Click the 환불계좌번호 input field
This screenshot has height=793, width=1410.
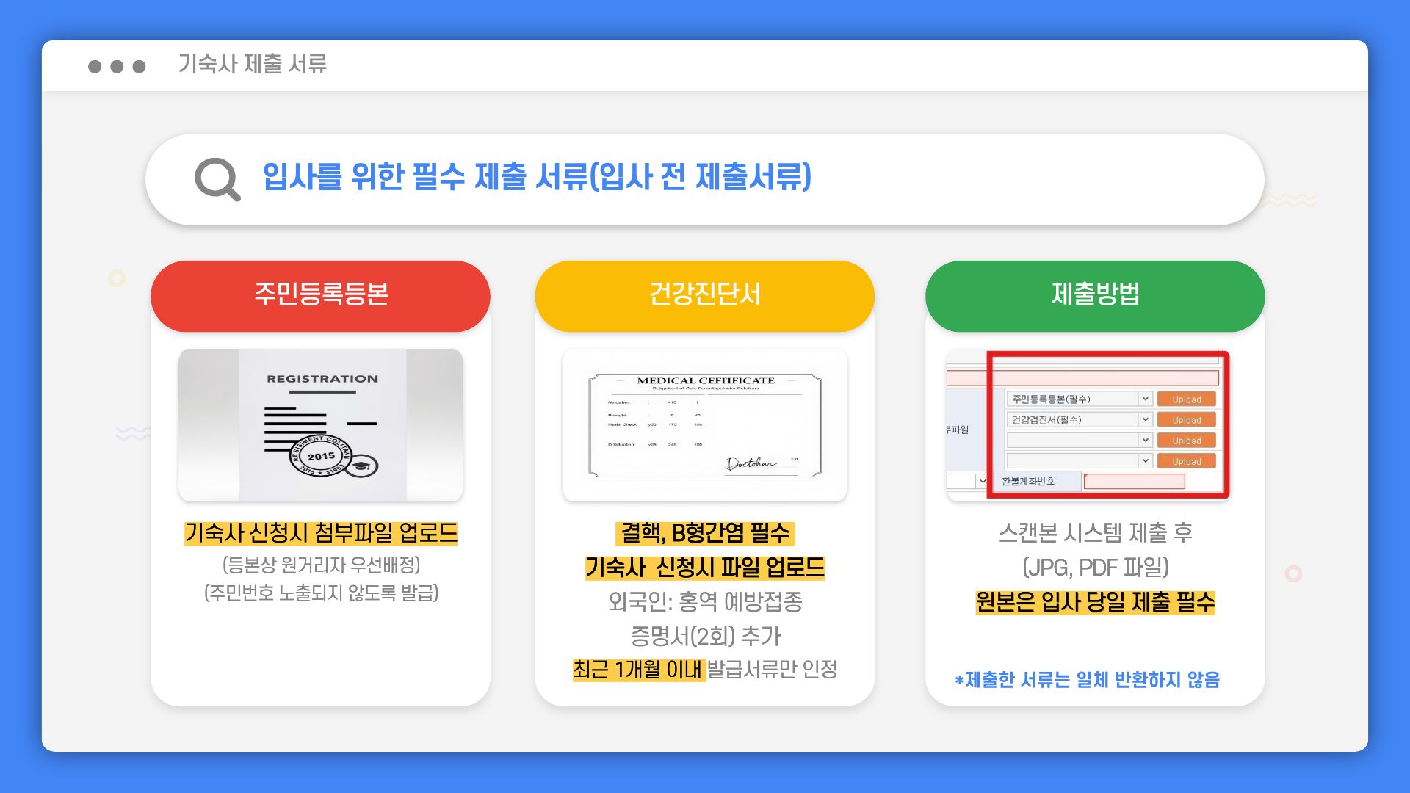coord(1134,482)
